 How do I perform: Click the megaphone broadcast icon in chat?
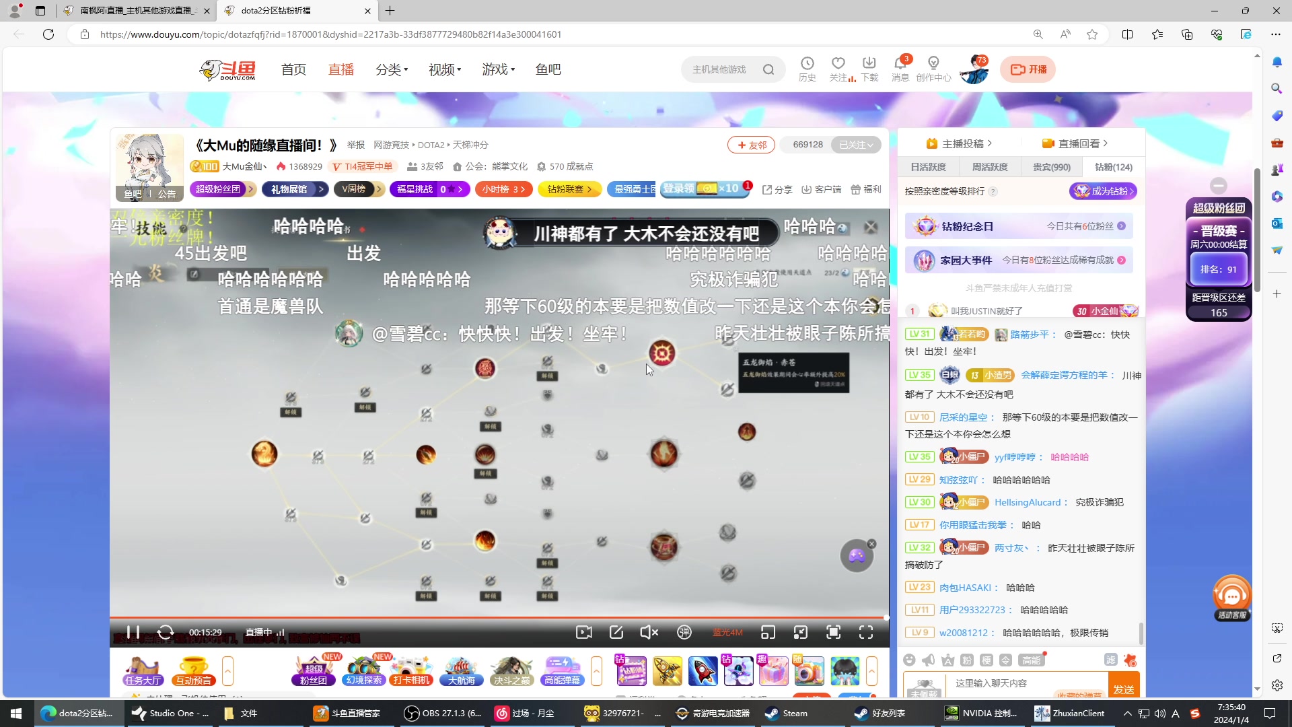[x=929, y=660]
